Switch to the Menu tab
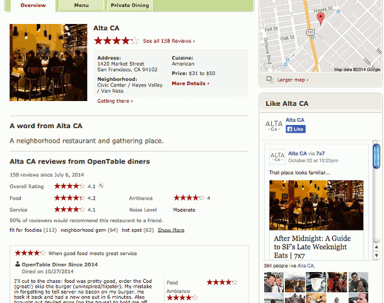 81,6
